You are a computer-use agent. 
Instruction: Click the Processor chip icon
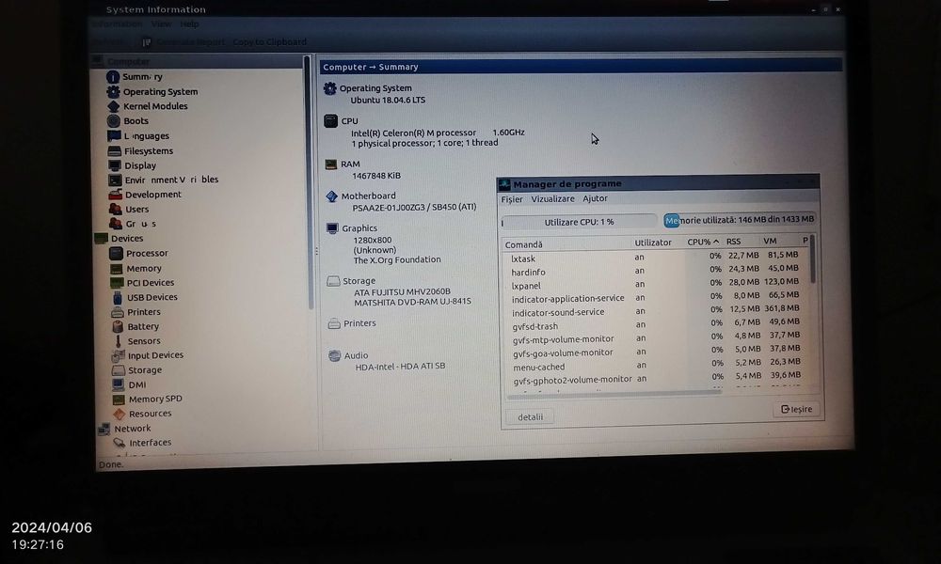click(117, 254)
